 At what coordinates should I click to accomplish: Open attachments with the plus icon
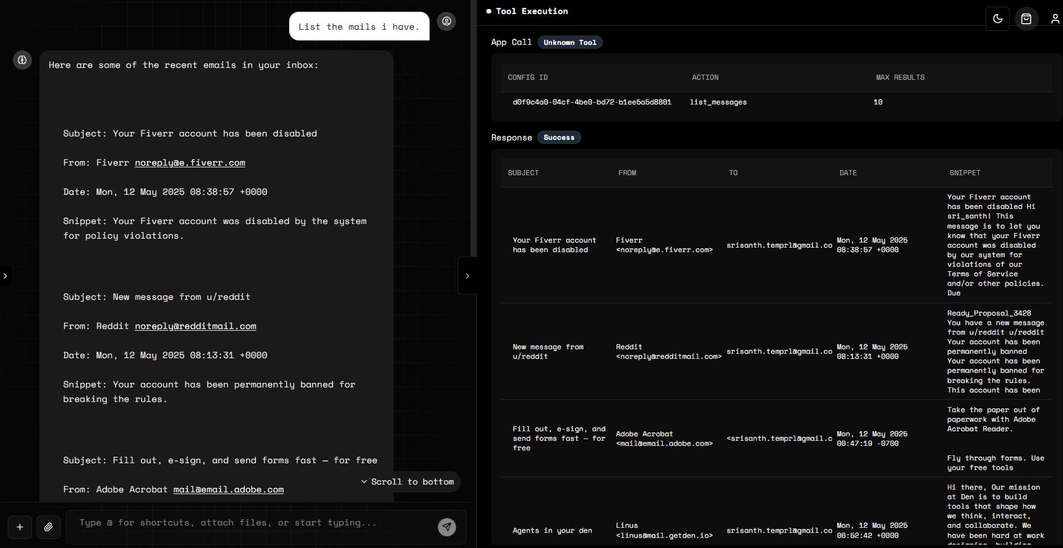(x=20, y=527)
